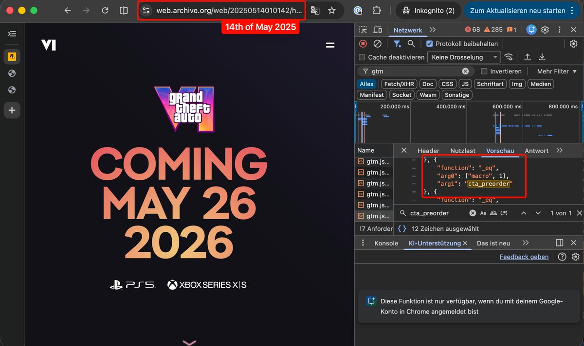Open network conditions Wi-Fi icon

(x=509, y=57)
